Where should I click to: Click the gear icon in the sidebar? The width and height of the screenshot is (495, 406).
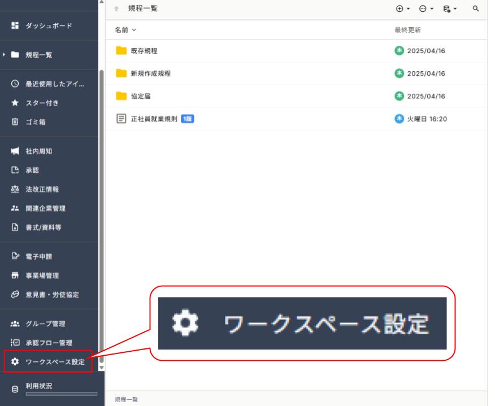click(x=15, y=361)
